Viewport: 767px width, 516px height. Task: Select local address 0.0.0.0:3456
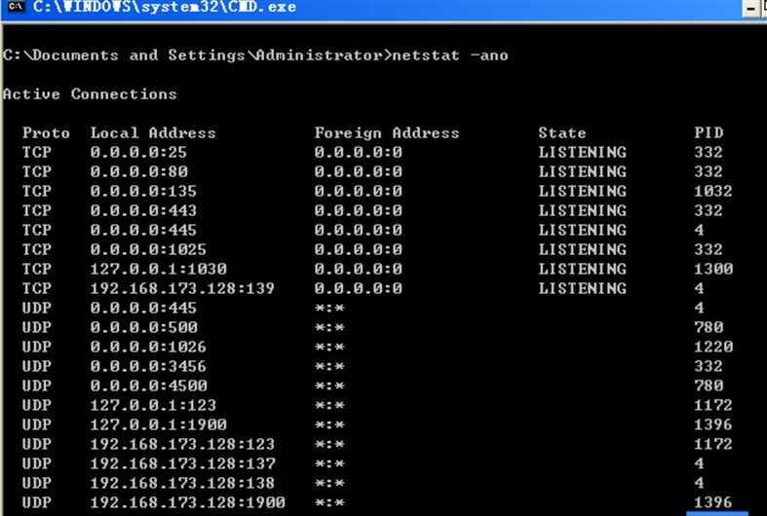coord(148,366)
